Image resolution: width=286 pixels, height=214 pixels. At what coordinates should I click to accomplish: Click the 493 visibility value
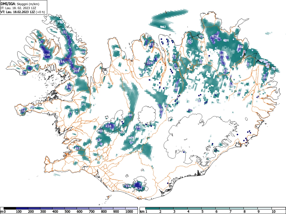[x=83, y=53]
